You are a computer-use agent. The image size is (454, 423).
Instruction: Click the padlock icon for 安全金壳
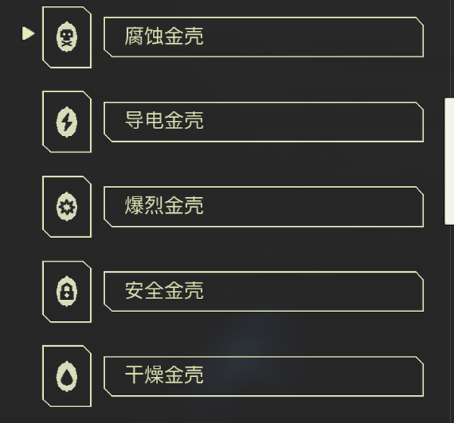click(x=67, y=292)
